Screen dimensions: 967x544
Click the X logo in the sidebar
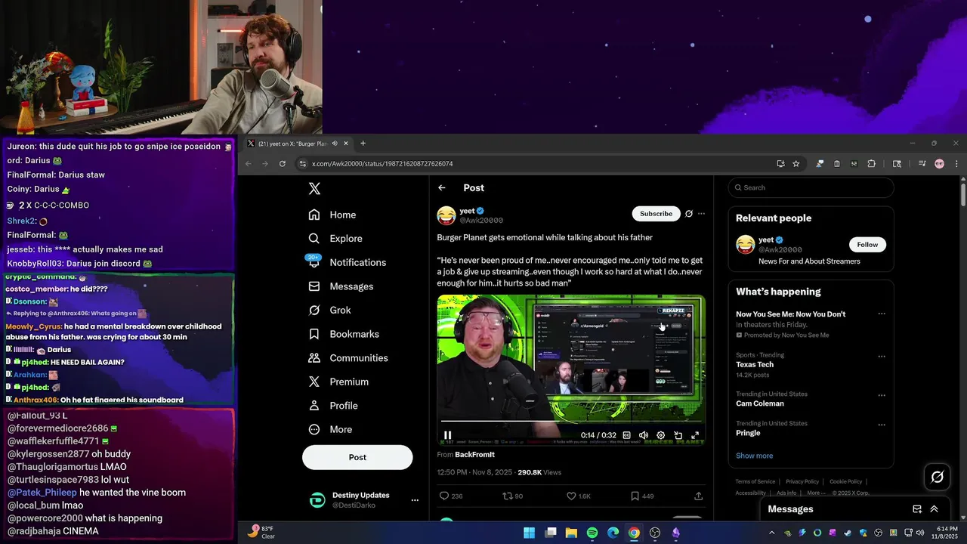point(314,189)
